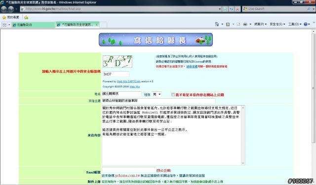Click the security code field containing 3rd37
This screenshot has height=185, width=316.
tap(116, 74)
